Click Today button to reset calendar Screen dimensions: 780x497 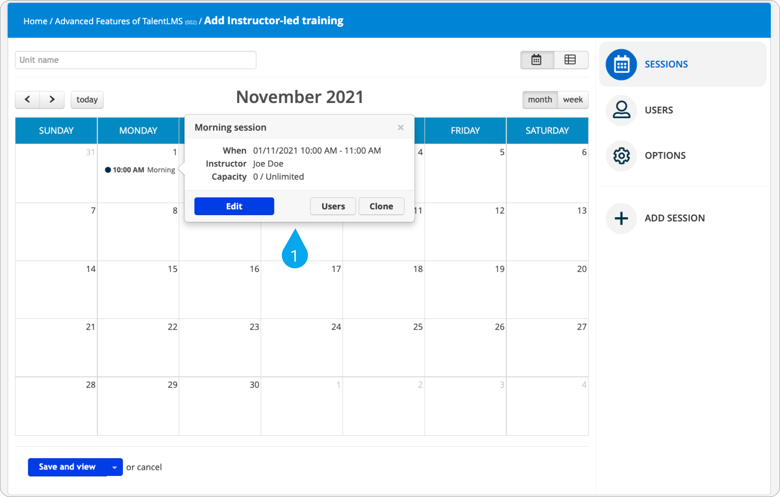[87, 100]
